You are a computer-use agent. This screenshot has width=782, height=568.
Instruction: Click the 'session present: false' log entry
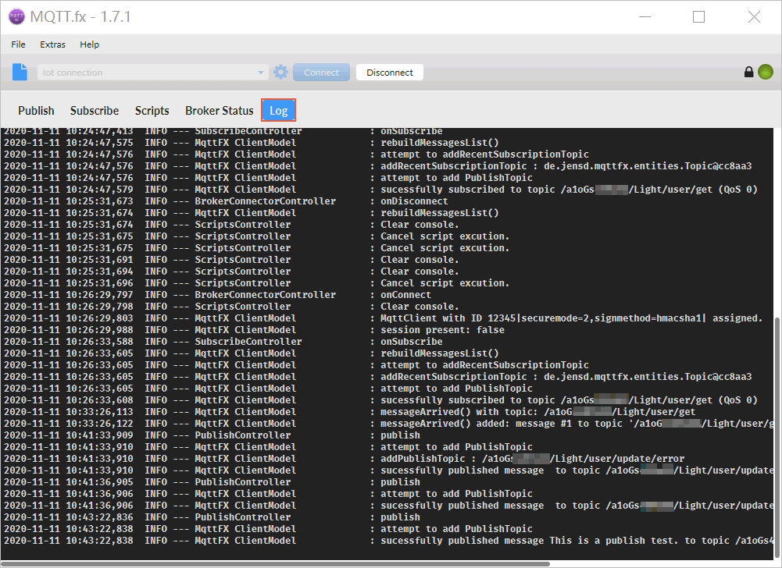click(442, 330)
